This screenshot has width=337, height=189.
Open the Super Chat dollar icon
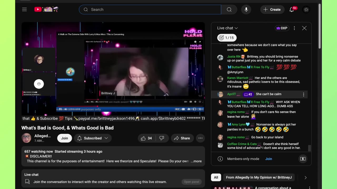(x=303, y=159)
